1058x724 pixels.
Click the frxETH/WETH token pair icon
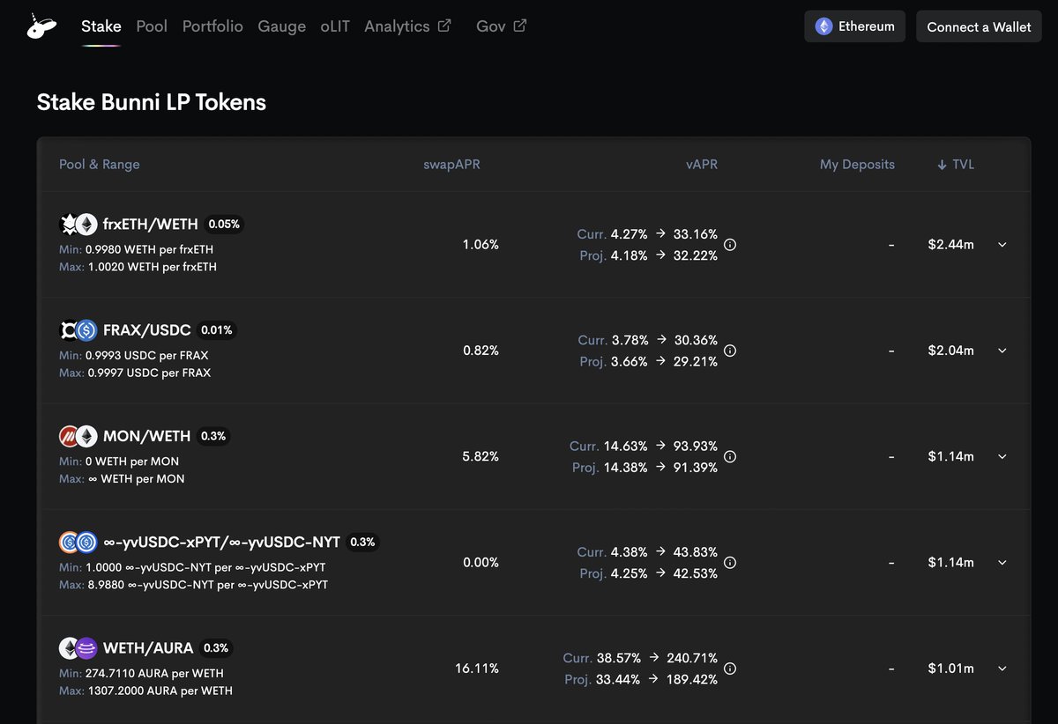coord(78,225)
